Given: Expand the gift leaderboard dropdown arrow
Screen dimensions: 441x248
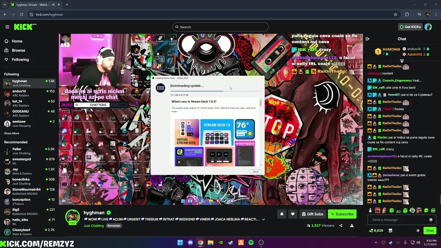Looking at the screenshot, I should [x=402, y=61].
